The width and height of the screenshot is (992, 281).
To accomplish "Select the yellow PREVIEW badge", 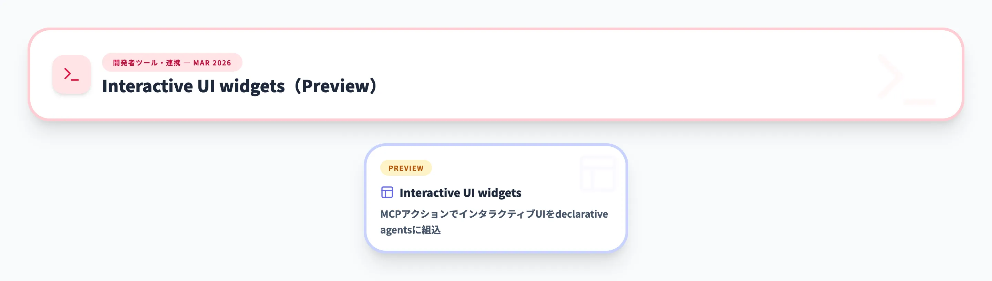I will coord(406,168).
